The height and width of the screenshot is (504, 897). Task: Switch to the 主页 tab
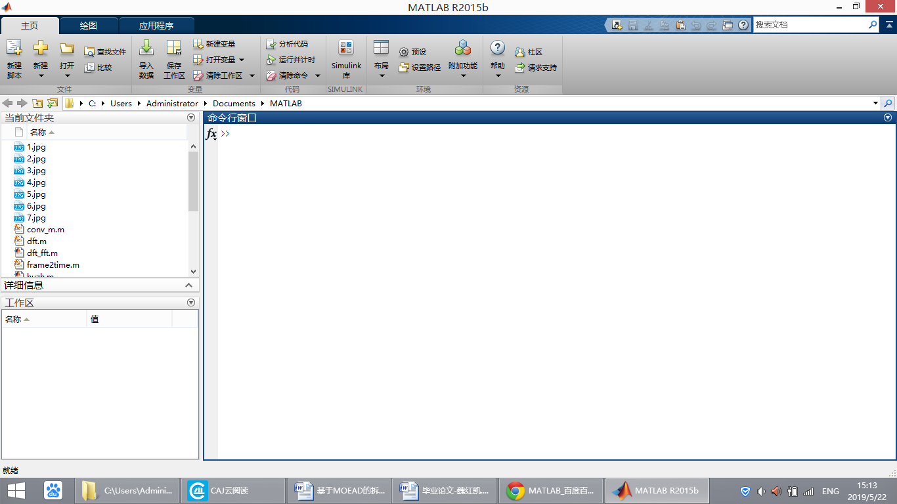point(30,26)
